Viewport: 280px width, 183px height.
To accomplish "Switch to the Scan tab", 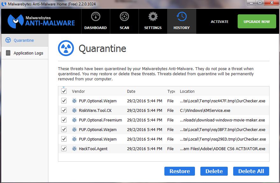I will [124, 21].
